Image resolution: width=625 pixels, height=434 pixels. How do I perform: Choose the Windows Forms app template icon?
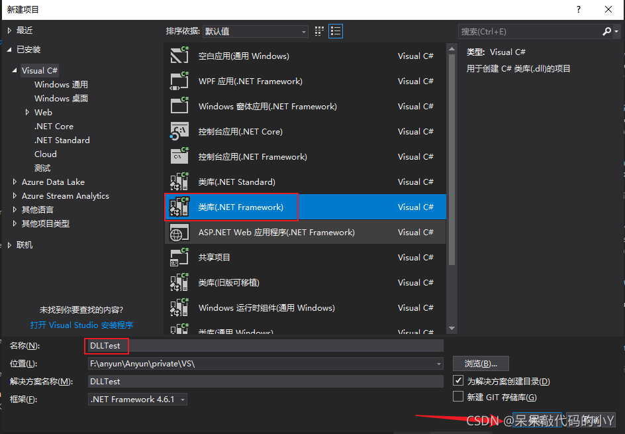(x=179, y=106)
